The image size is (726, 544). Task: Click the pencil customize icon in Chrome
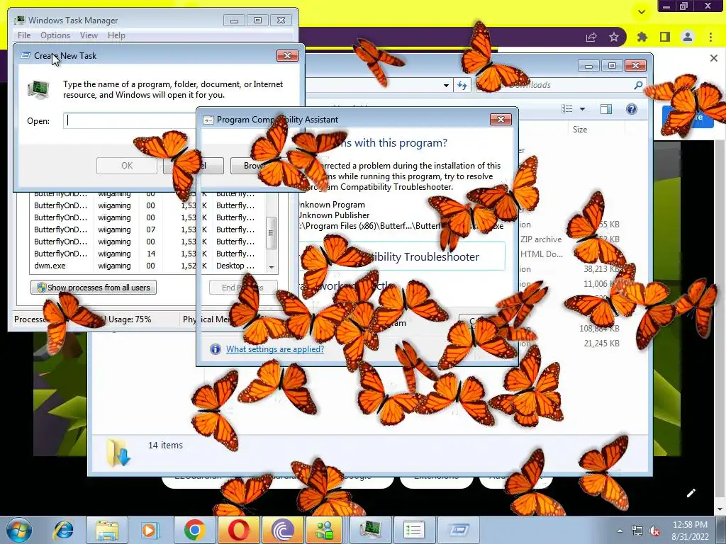point(691,493)
